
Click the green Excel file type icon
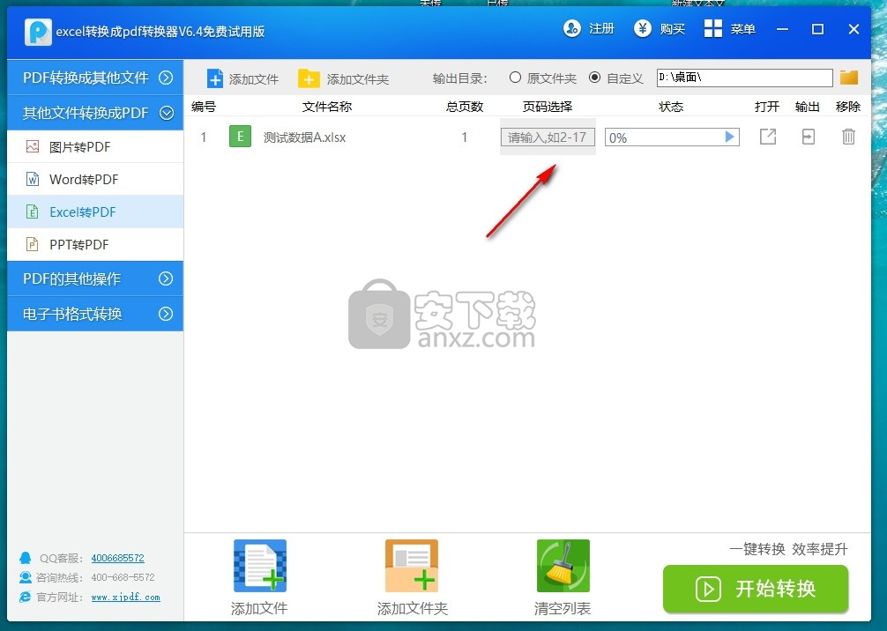point(240,137)
